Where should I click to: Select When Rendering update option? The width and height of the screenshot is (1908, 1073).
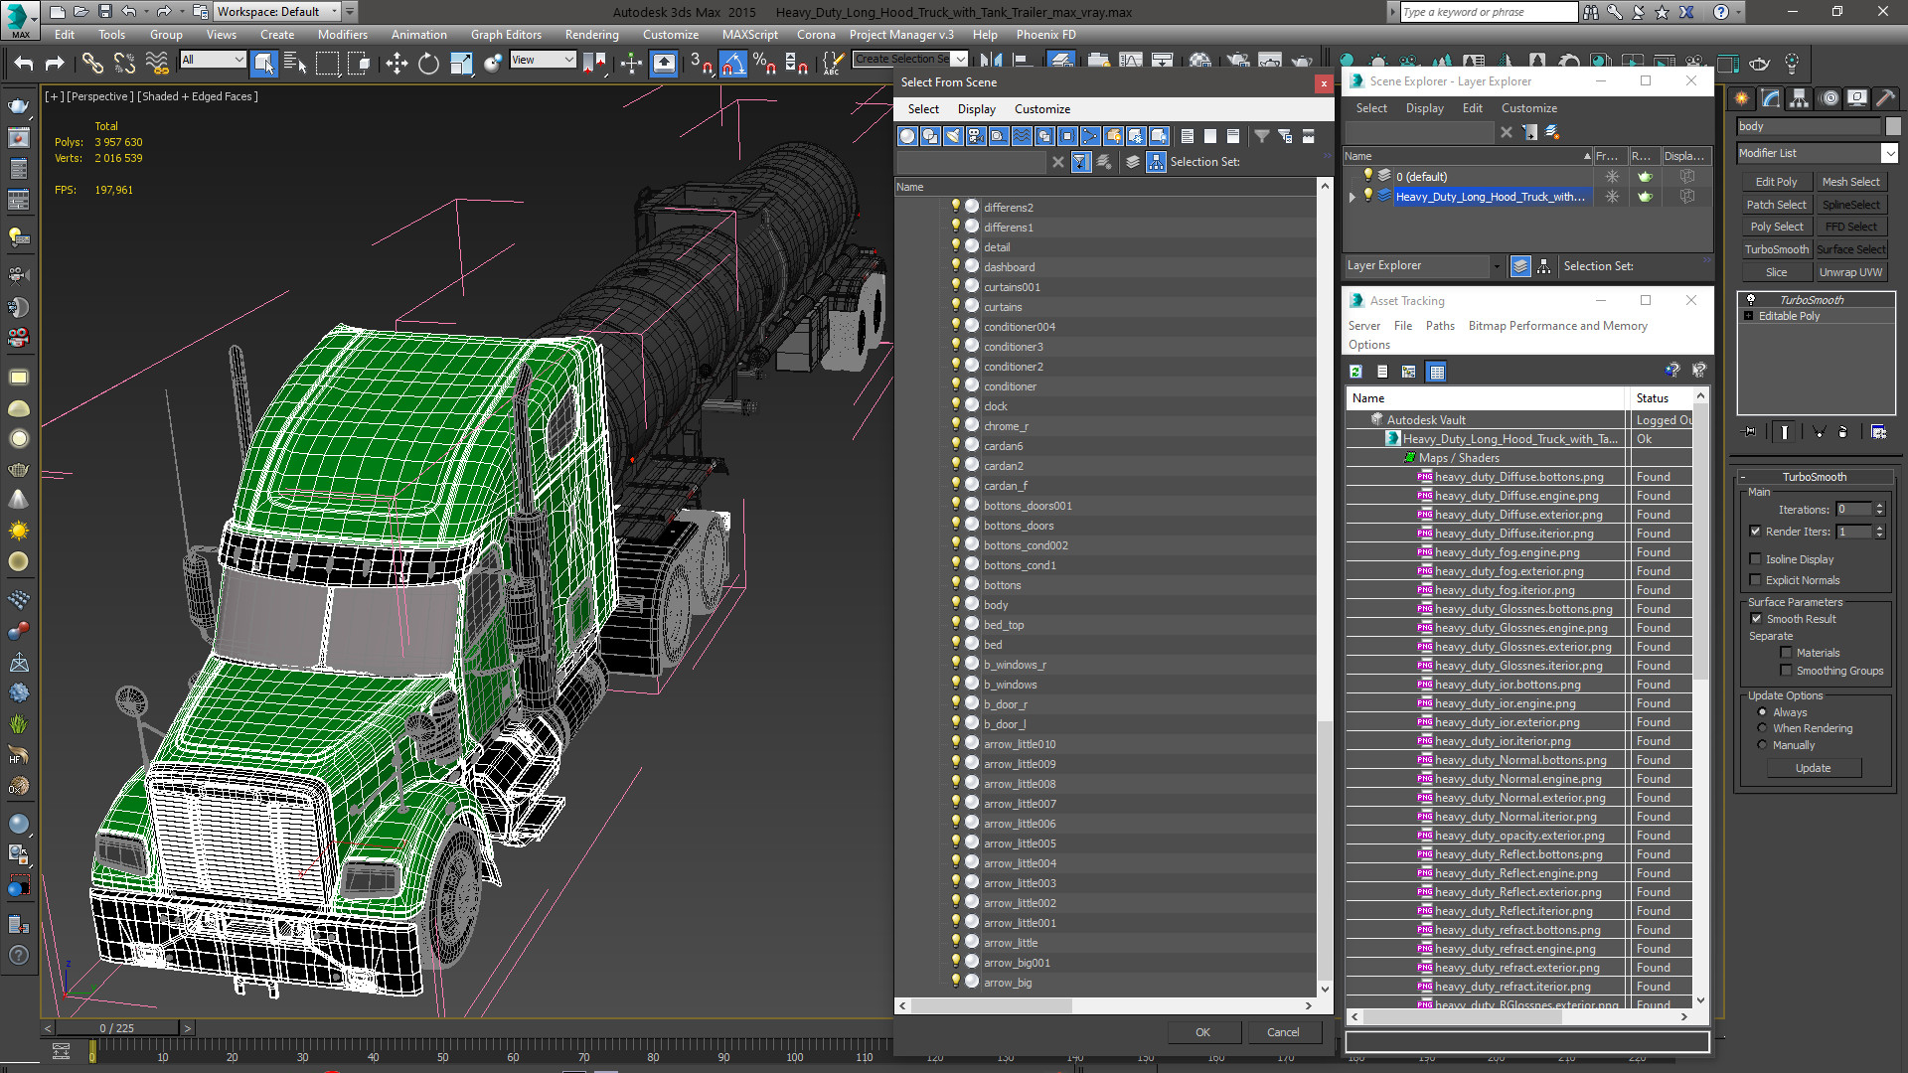(x=1762, y=728)
